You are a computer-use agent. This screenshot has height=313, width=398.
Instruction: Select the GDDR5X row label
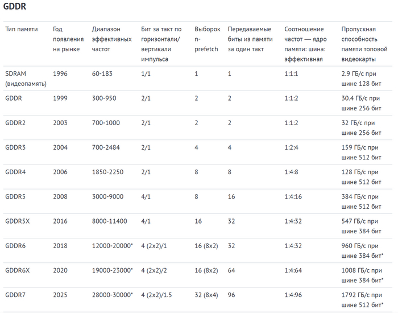coord(19,221)
